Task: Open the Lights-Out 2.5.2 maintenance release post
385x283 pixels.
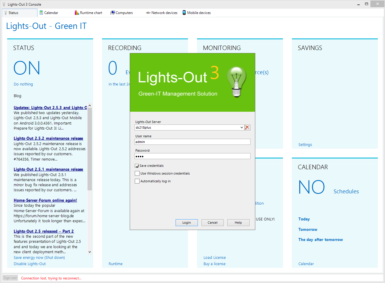Action: 48,138
